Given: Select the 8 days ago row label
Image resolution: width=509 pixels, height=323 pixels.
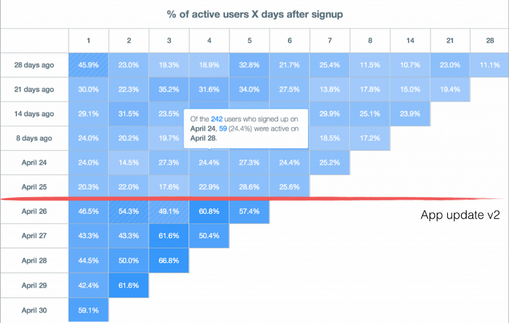Looking at the screenshot, I should click(x=34, y=138).
